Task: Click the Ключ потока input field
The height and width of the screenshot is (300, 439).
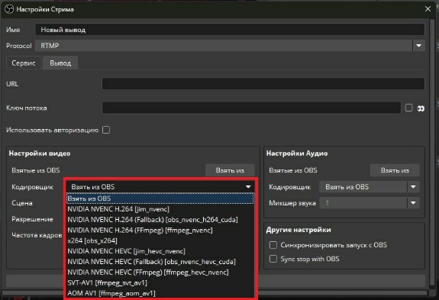Action: 251,108
